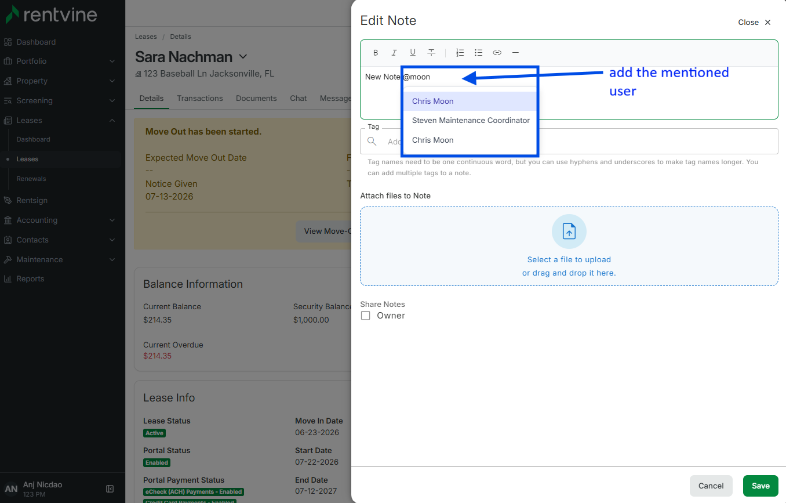
Task: Open the Sara Nachman name dropdown
Action: pos(243,57)
